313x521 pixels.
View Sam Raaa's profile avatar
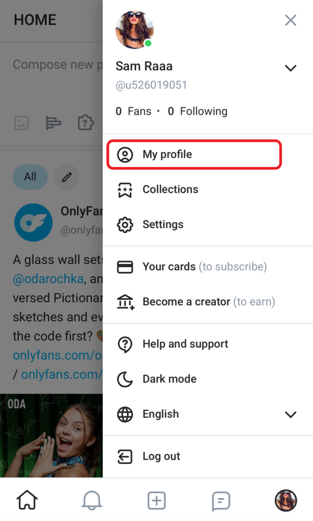134,29
